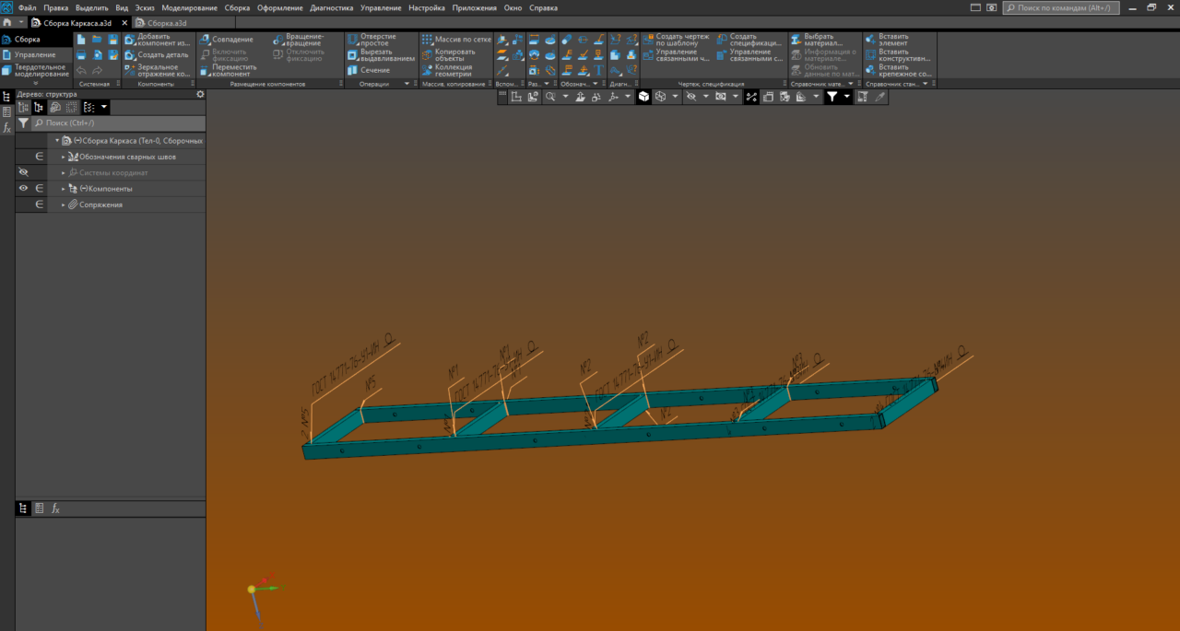Click the tree search field Поиск
Screen dimensions: 1180x631
pyautogui.click(x=117, y=123)
